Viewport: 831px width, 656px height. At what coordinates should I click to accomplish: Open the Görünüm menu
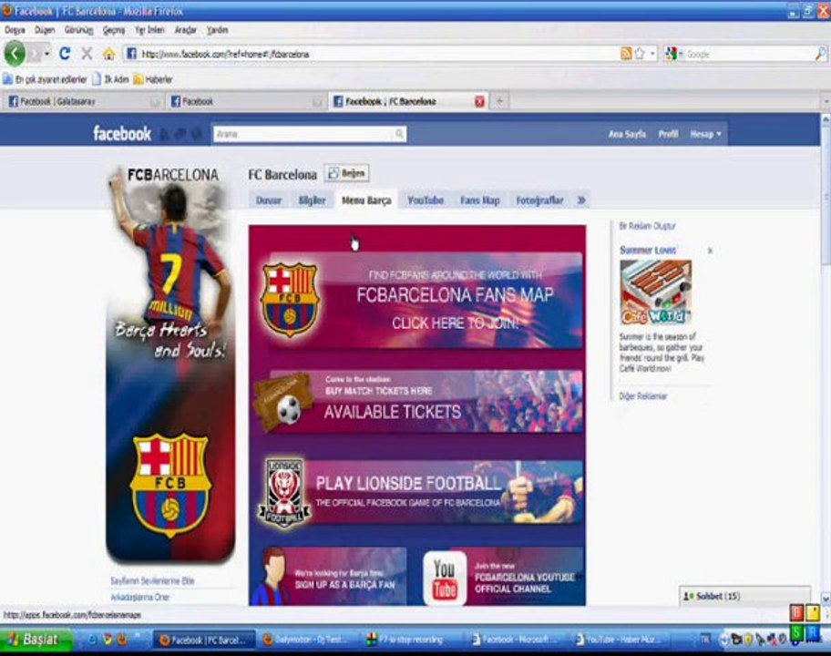(78, 30)
